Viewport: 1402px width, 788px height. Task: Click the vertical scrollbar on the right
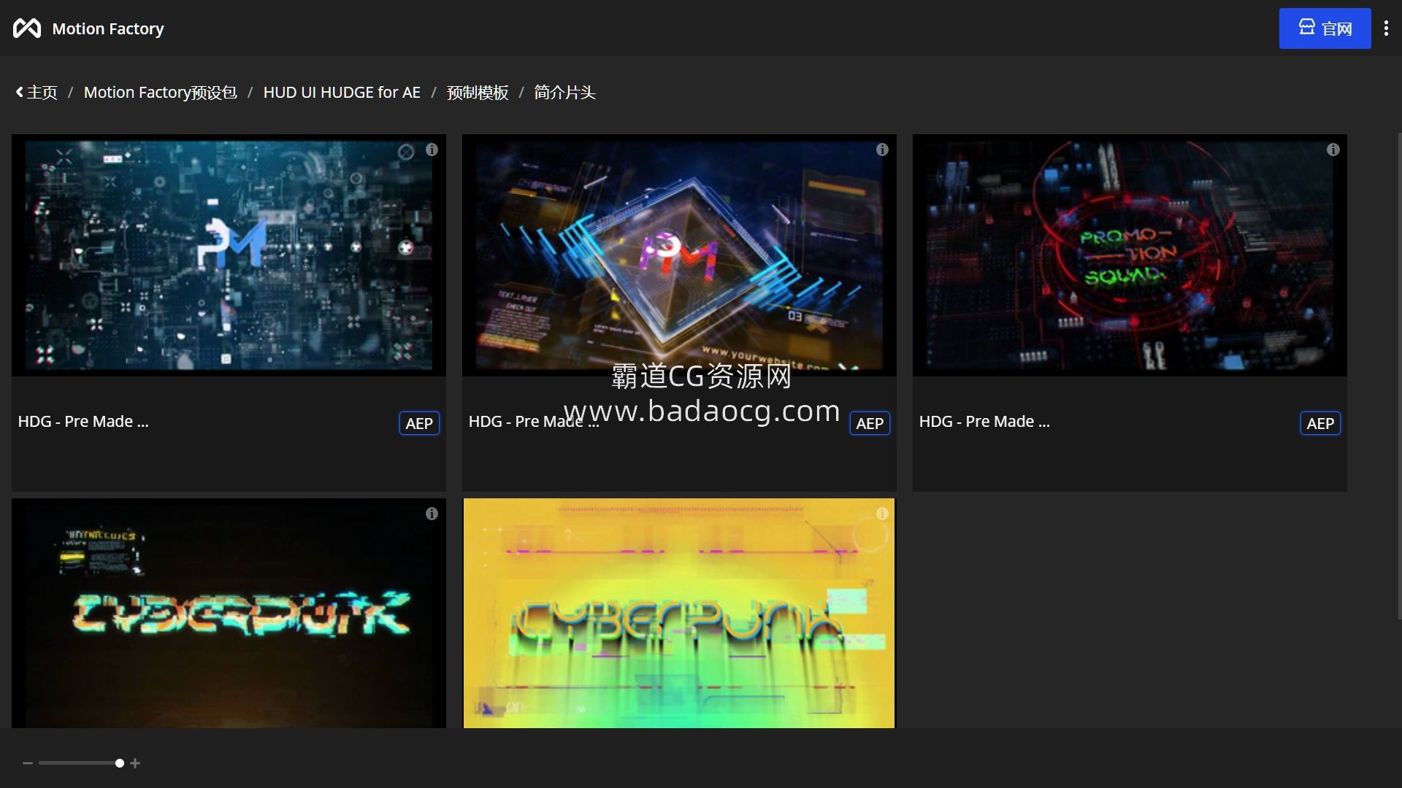pyautogui.click(x=1399, y=376)
